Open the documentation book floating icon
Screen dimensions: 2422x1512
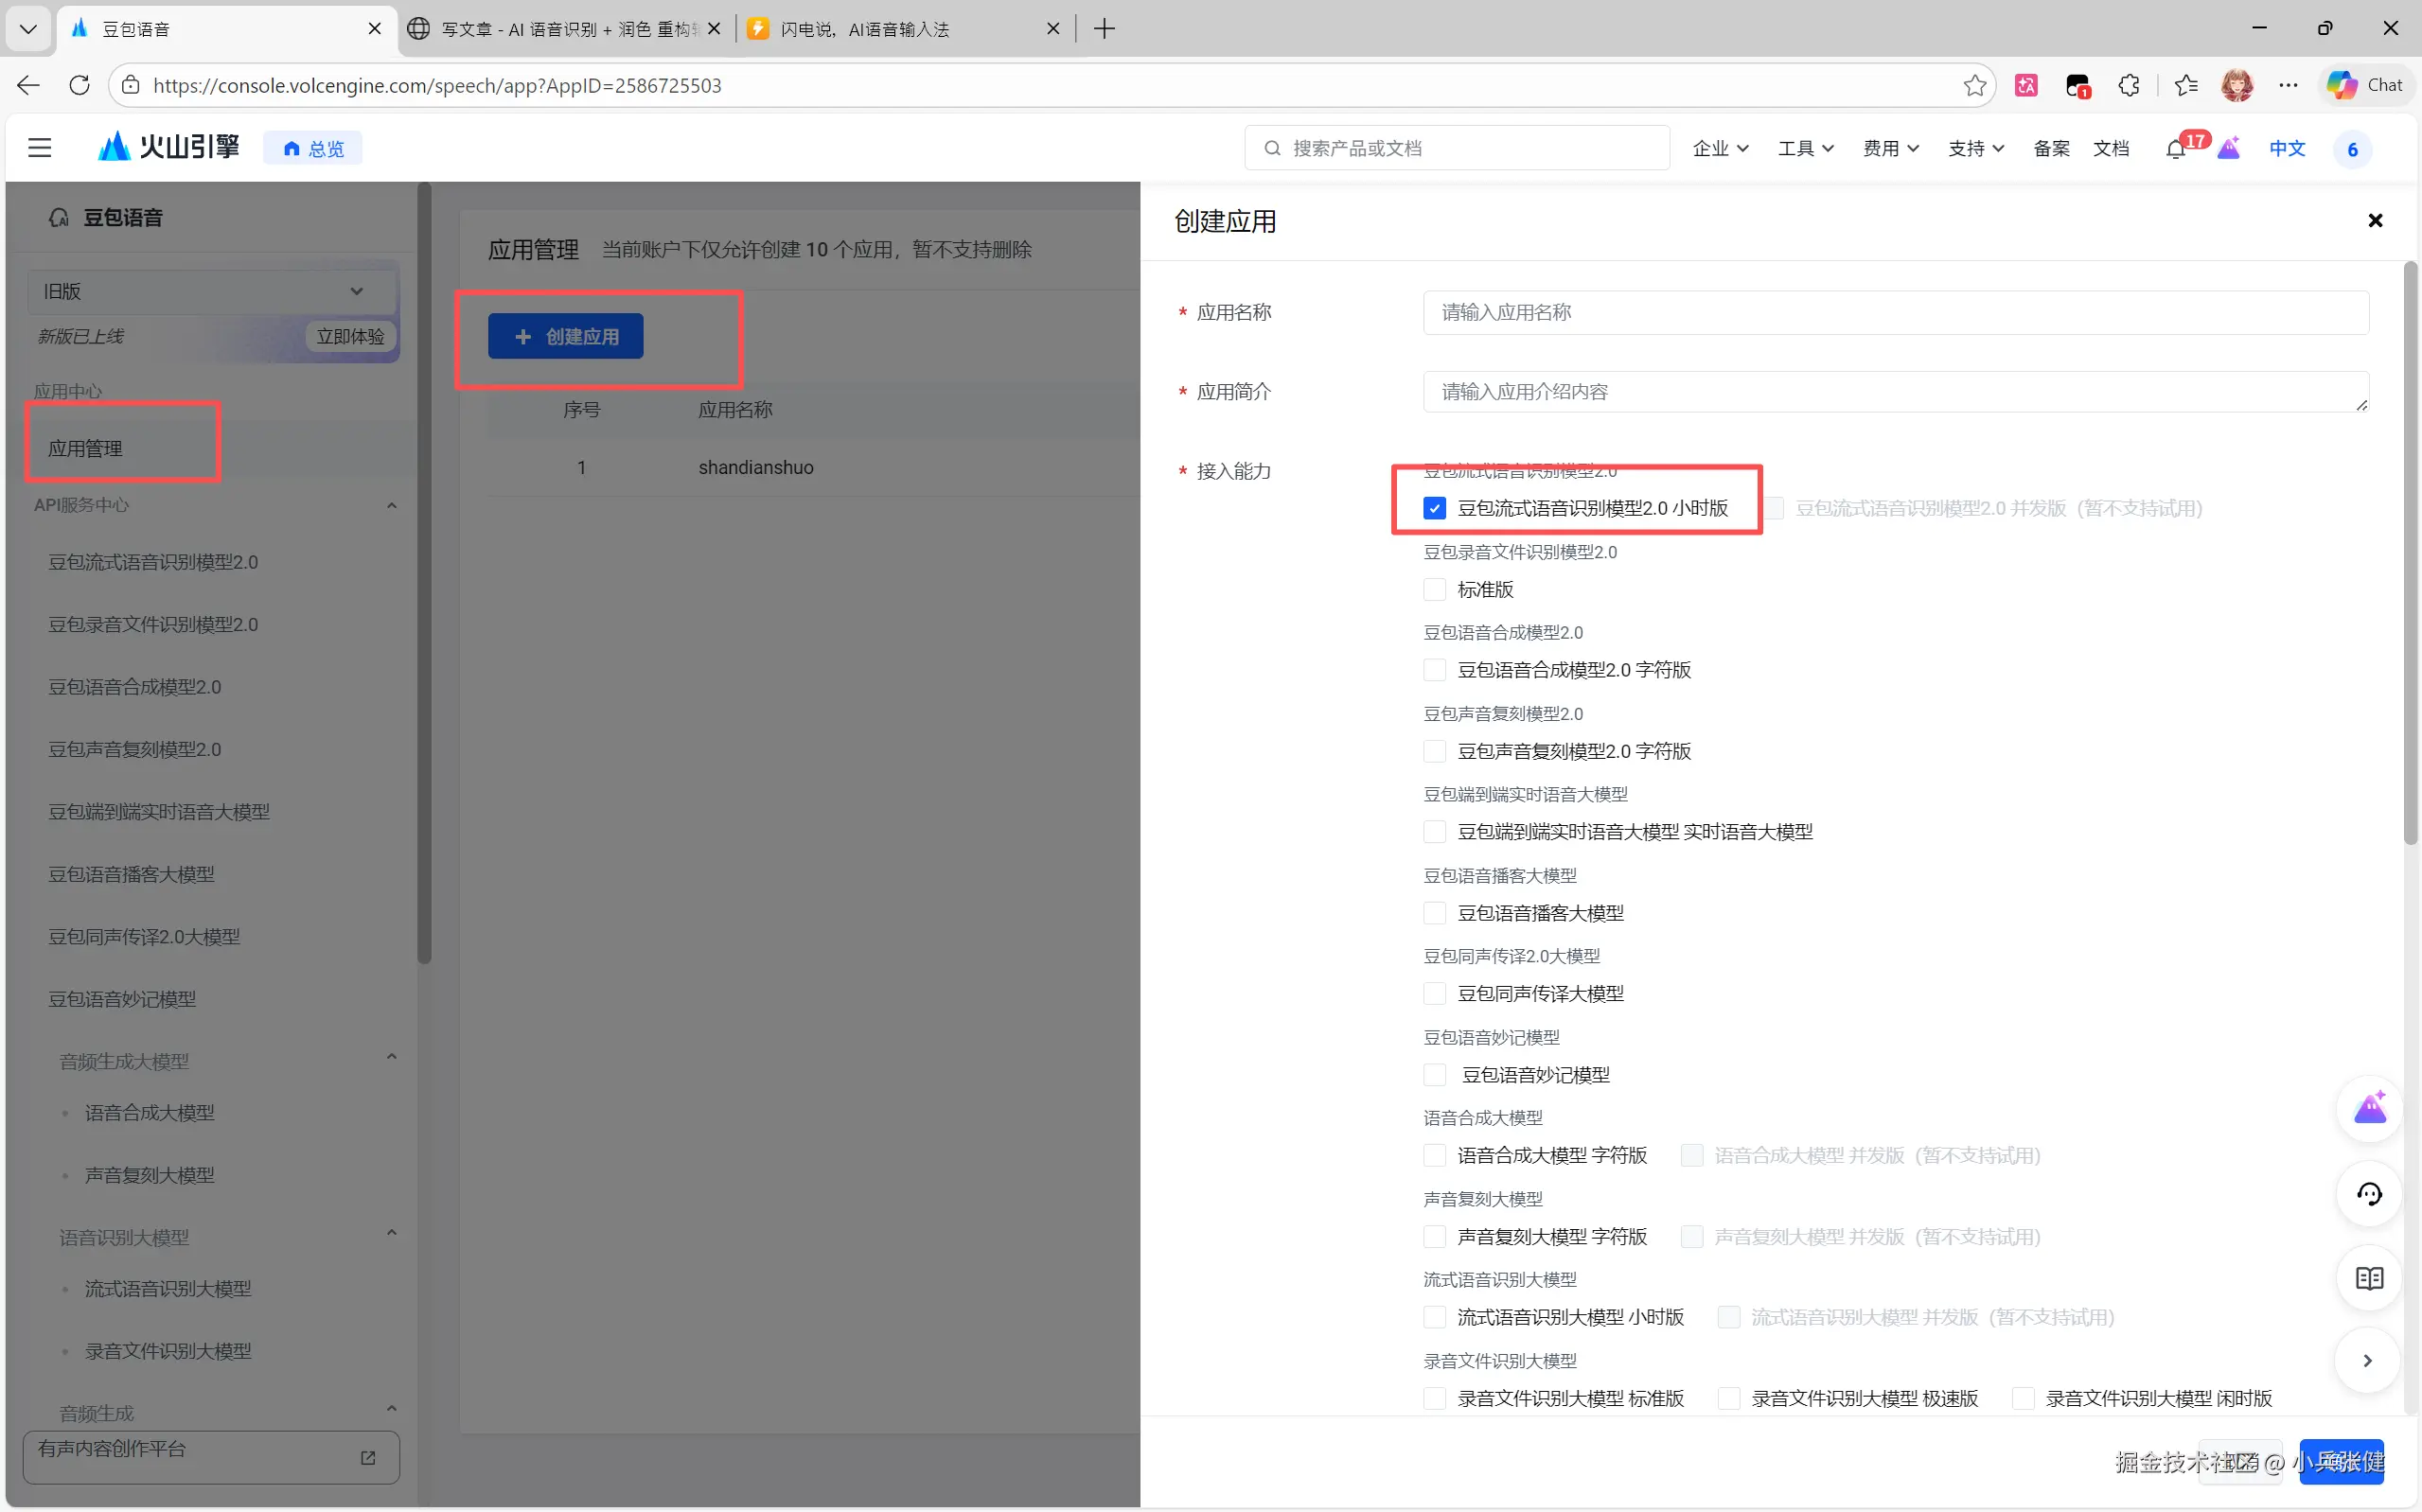(x=2369, y=1278)
